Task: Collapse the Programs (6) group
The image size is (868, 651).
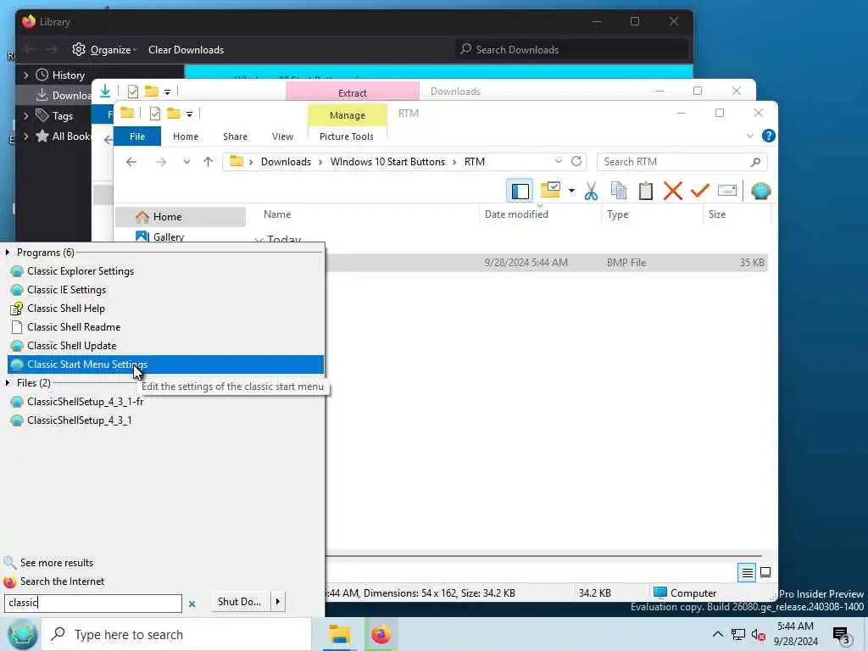Action: point(8,253)
